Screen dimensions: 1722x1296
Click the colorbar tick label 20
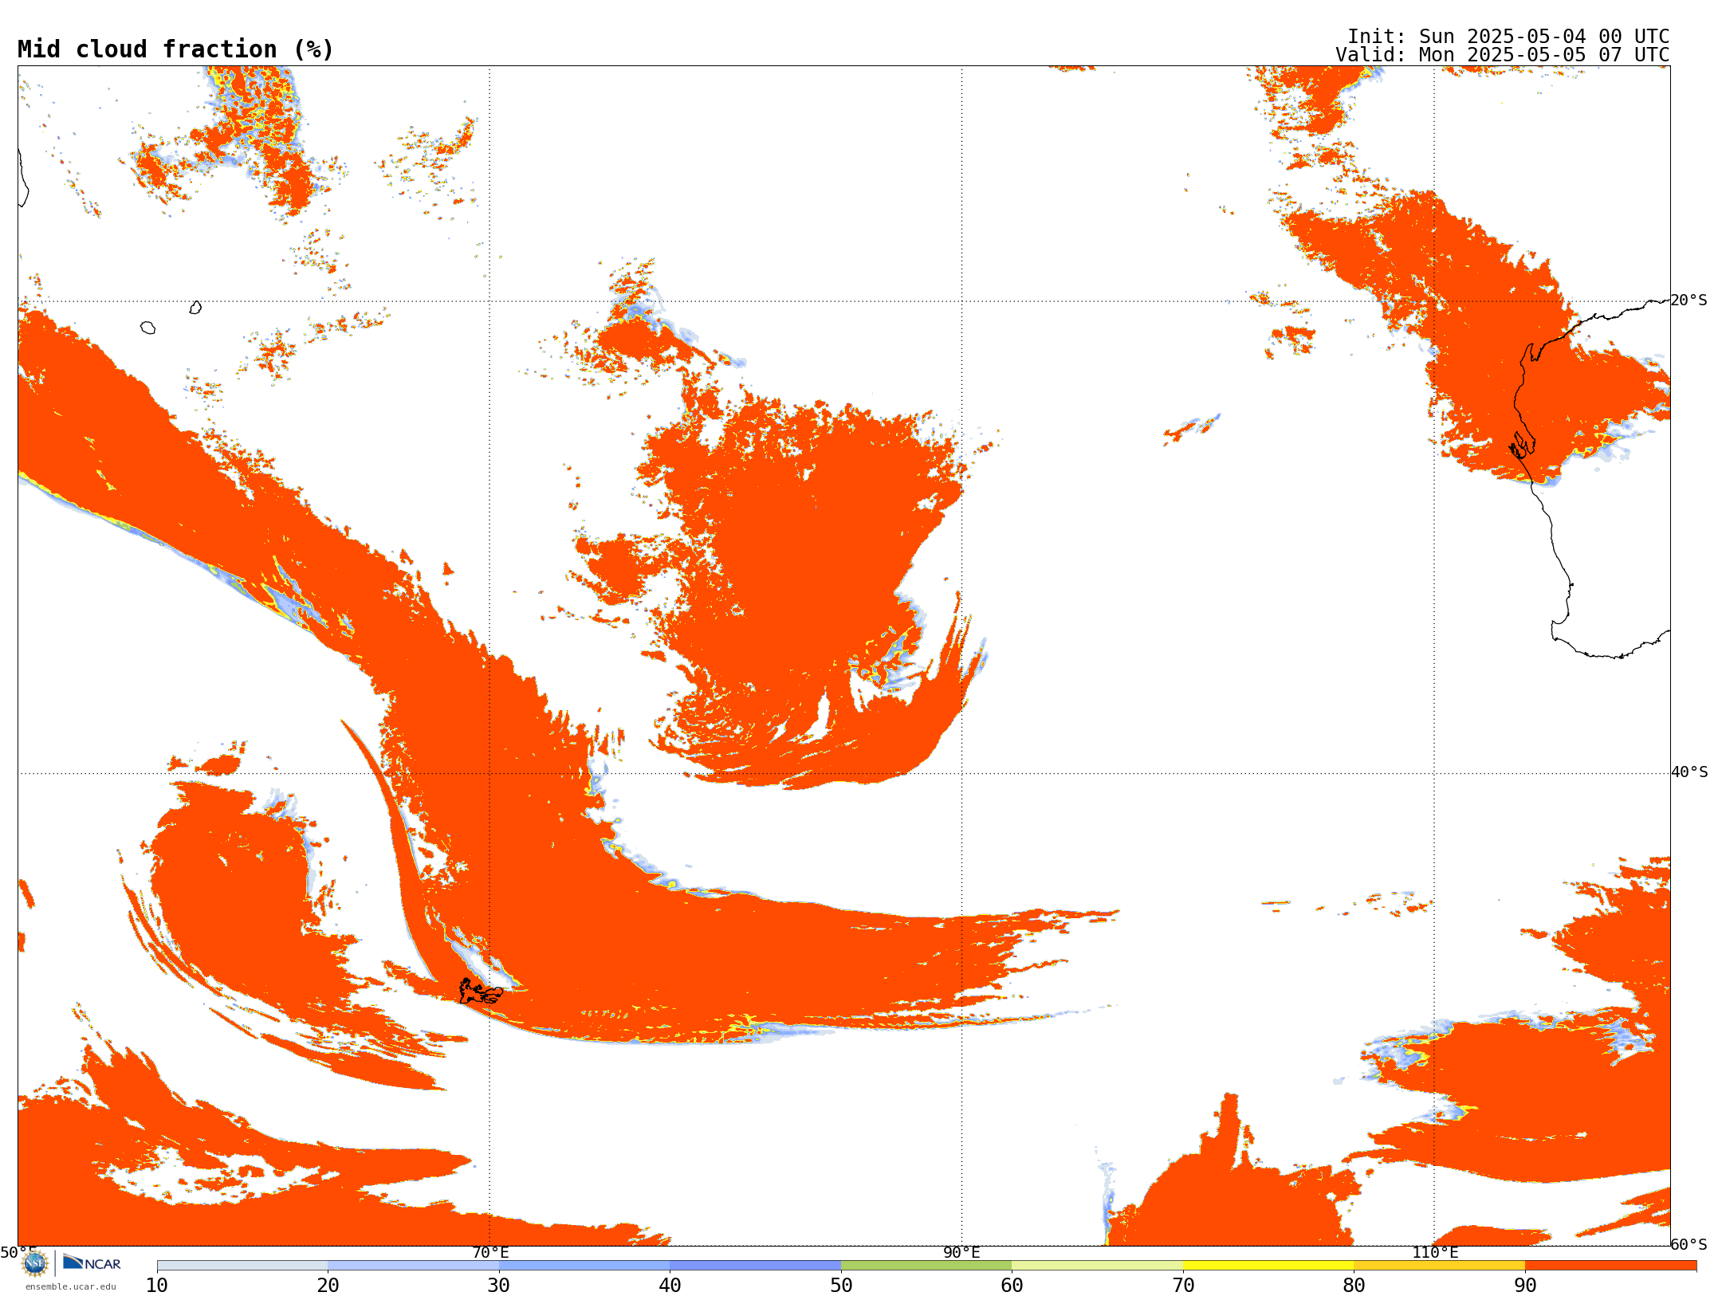coord(328,1286)
